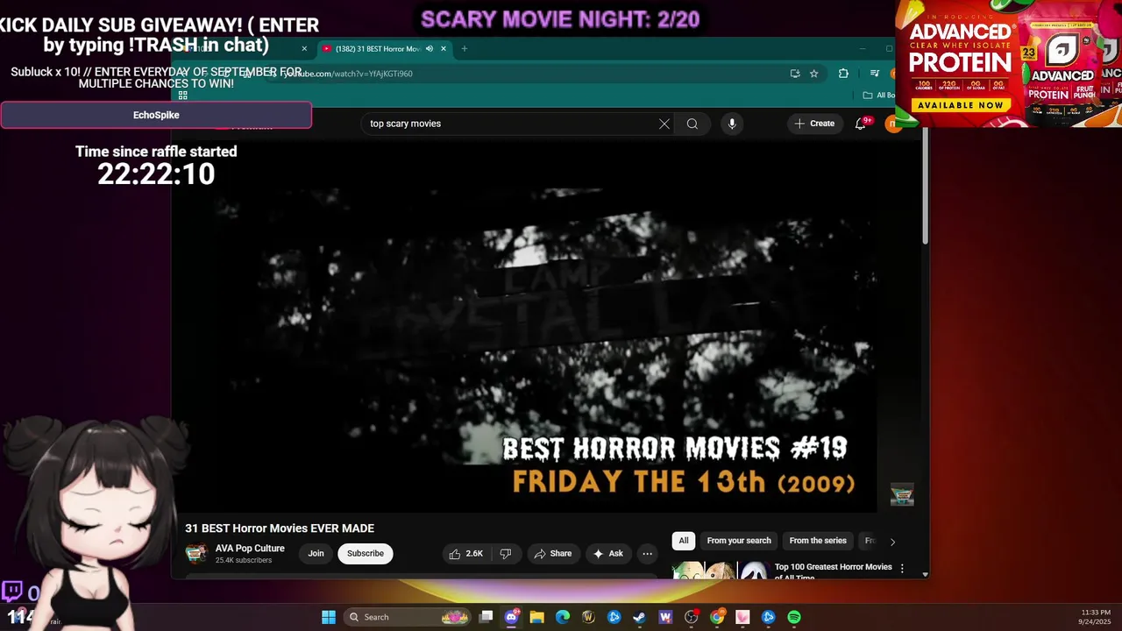Viewport: 1122px width, 631px height.
Task: Bookmark this page with star icon
Action: (814, 74)
